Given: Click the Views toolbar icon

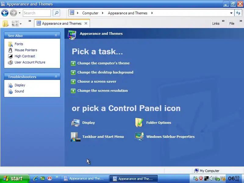Looking at the screenshot, I should 15,23.
